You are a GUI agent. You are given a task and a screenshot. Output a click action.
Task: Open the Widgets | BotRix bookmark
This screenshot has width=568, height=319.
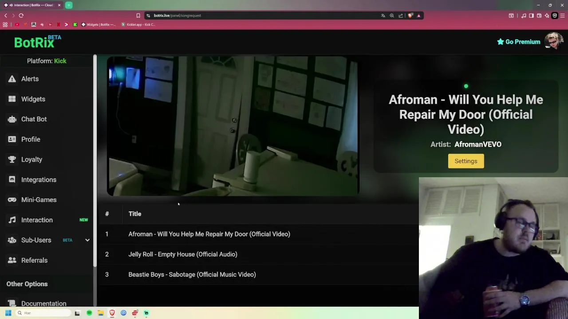[98, 24]
